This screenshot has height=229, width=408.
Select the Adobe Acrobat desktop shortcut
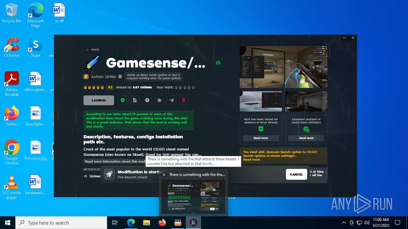coord(12,84)
